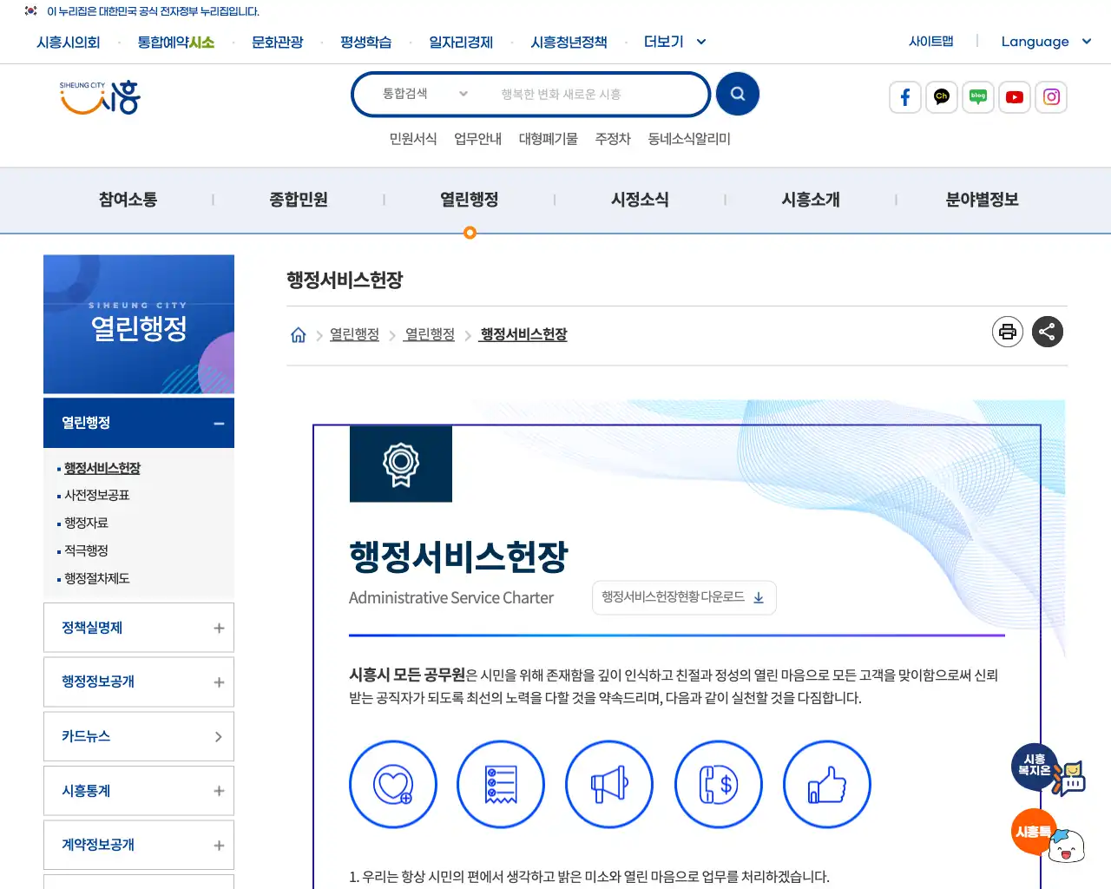This screenshot has width=1111, height=889.
Task: Open the Facebook social icon
Action: [905, 97]
